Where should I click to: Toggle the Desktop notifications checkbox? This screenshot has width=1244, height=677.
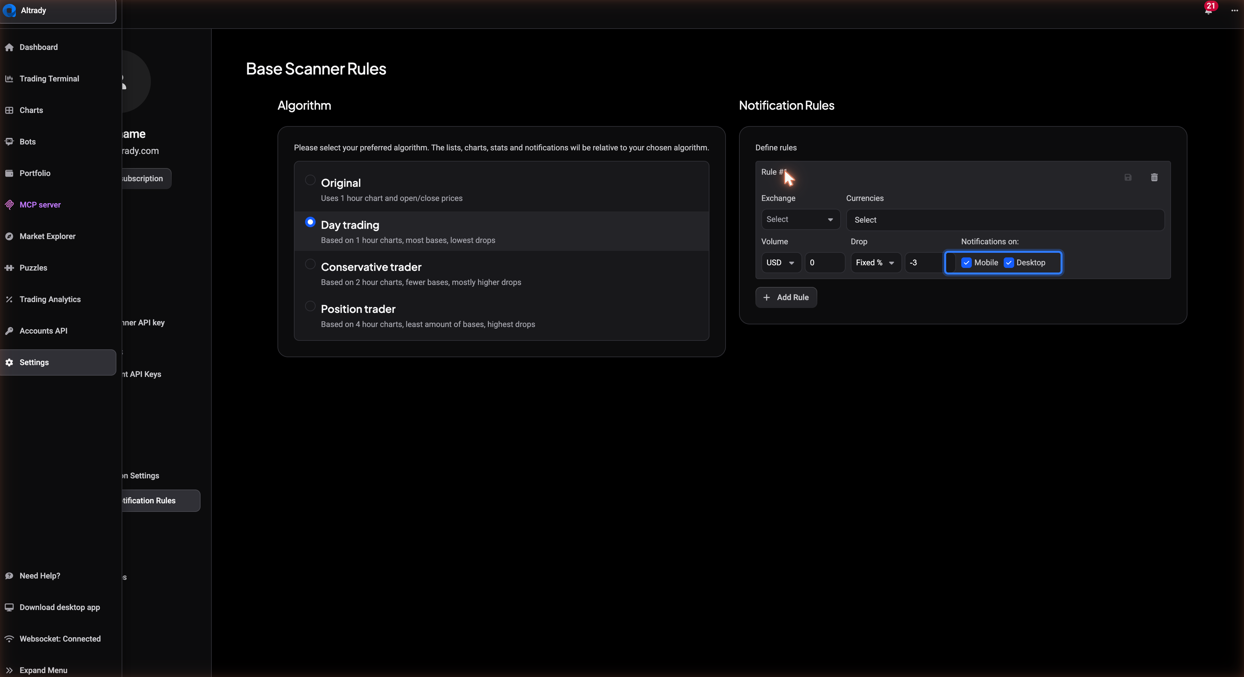(1009, 263)
